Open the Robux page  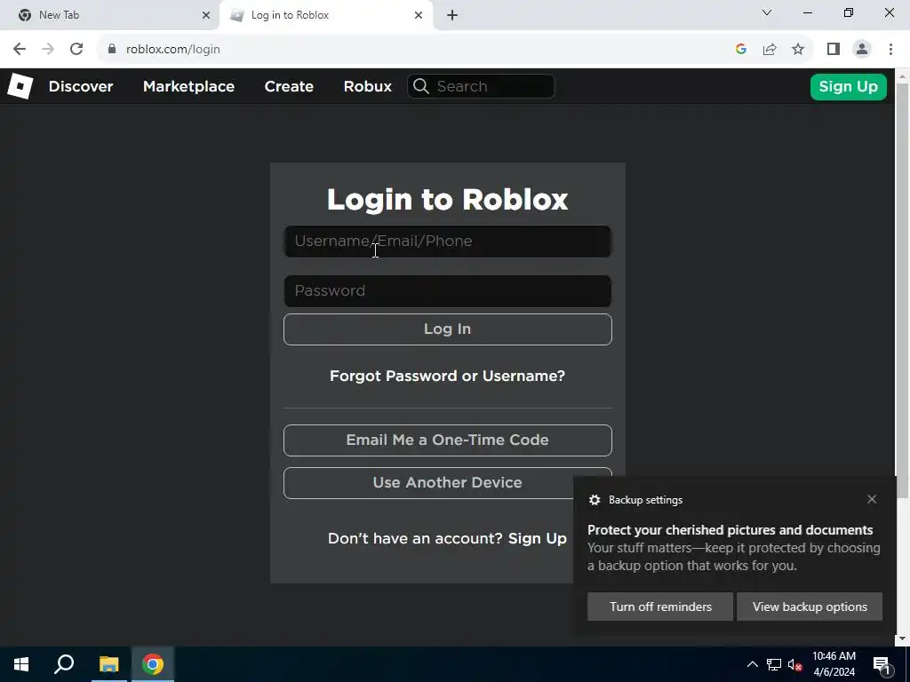pyautogui.click(x=367, y=86)
